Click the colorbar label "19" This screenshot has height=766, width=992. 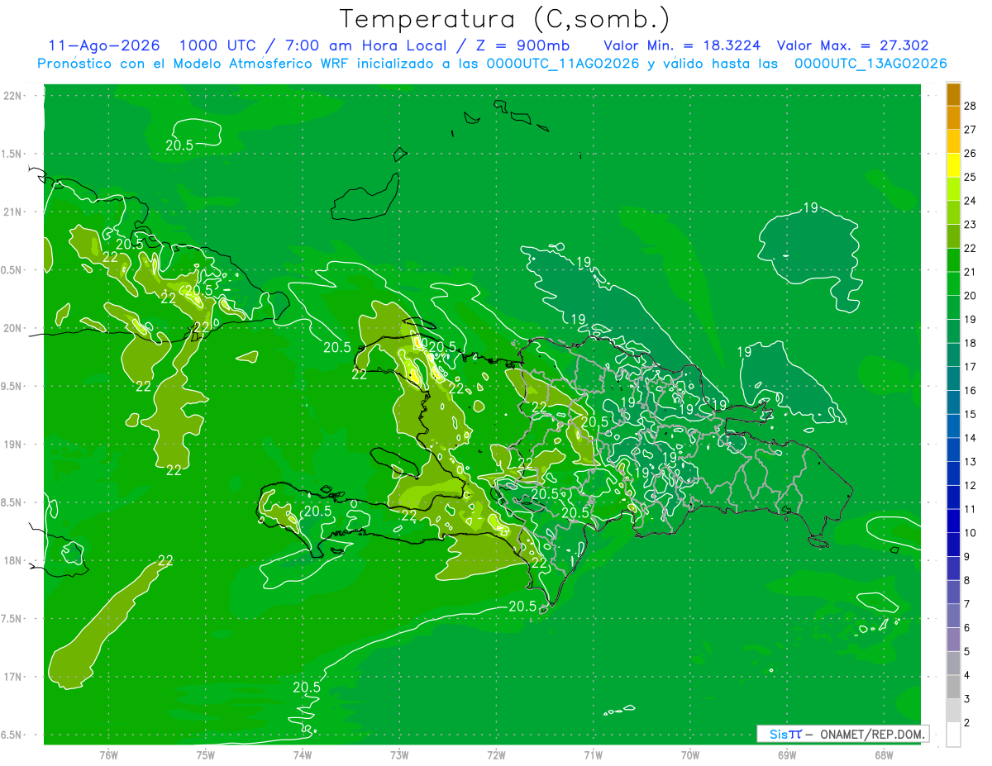(970, 319)
